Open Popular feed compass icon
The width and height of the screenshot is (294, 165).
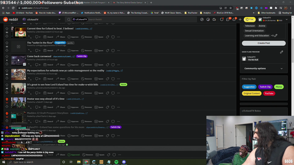pos(202,19)
